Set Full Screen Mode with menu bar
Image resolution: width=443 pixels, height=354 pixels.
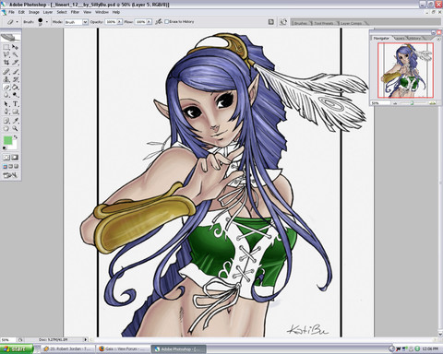[x=11, y=166]
